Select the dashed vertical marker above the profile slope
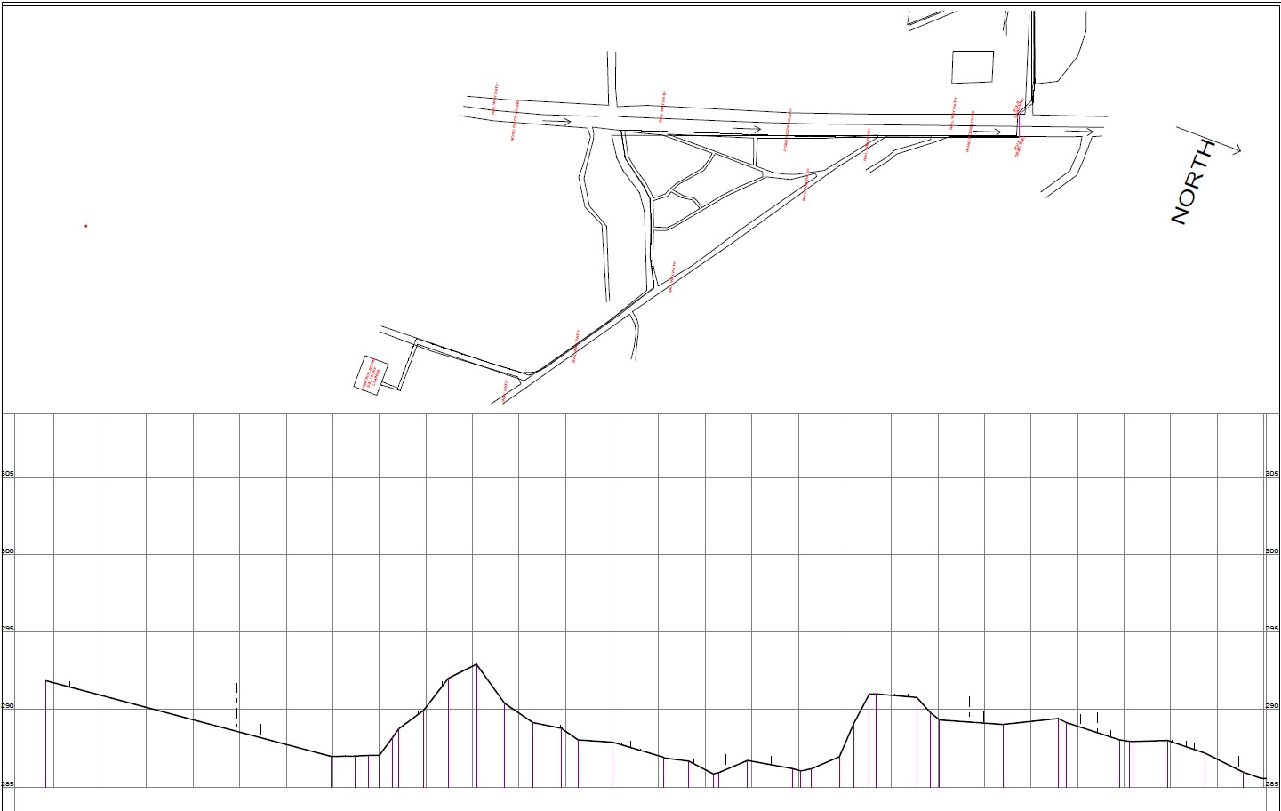1281x811 pixels. click(237, 703)
